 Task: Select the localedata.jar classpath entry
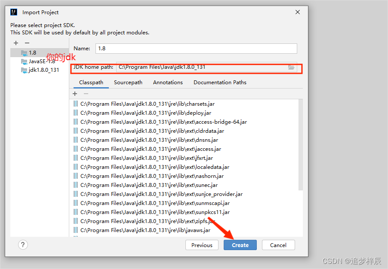[184, 167]
